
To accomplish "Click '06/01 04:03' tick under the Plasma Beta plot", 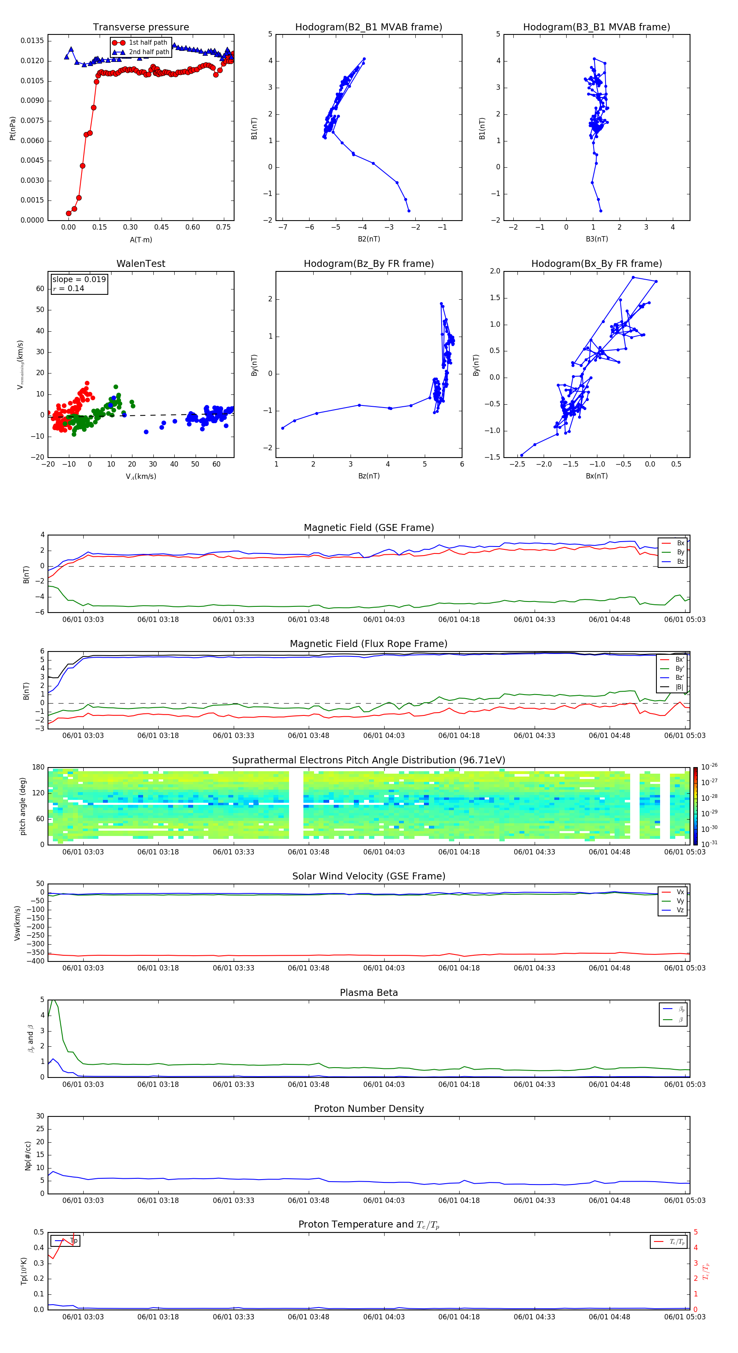I will 384,1084.
